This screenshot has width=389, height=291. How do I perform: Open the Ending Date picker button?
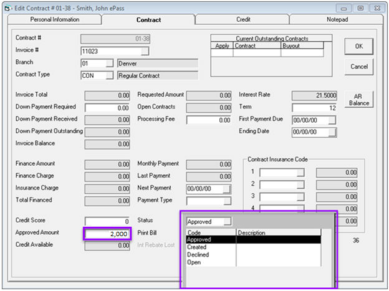pos(332,132)
